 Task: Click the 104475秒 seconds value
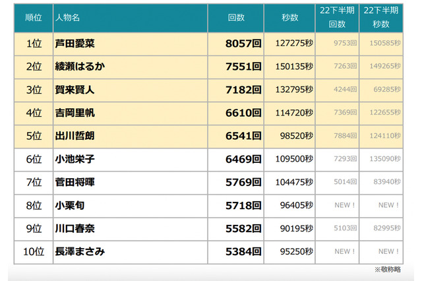pyautogui.click(x=294, y=182)
